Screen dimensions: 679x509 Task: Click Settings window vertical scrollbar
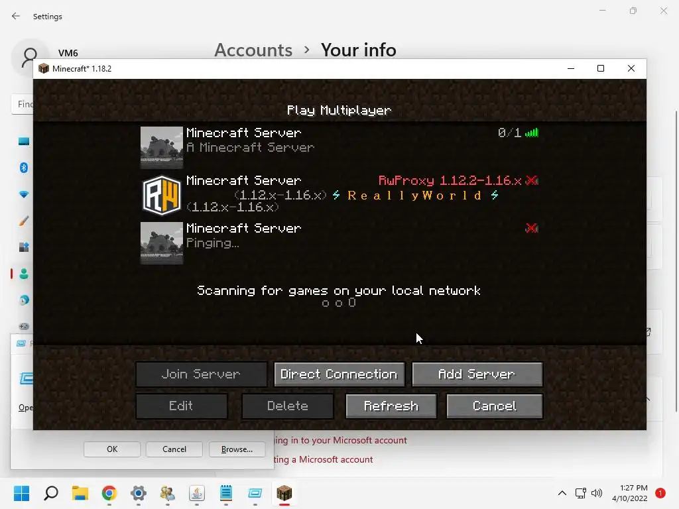(676, 261)
